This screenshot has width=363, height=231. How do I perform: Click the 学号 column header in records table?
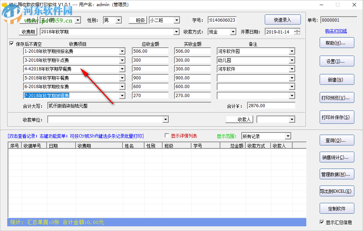(206, 146)
